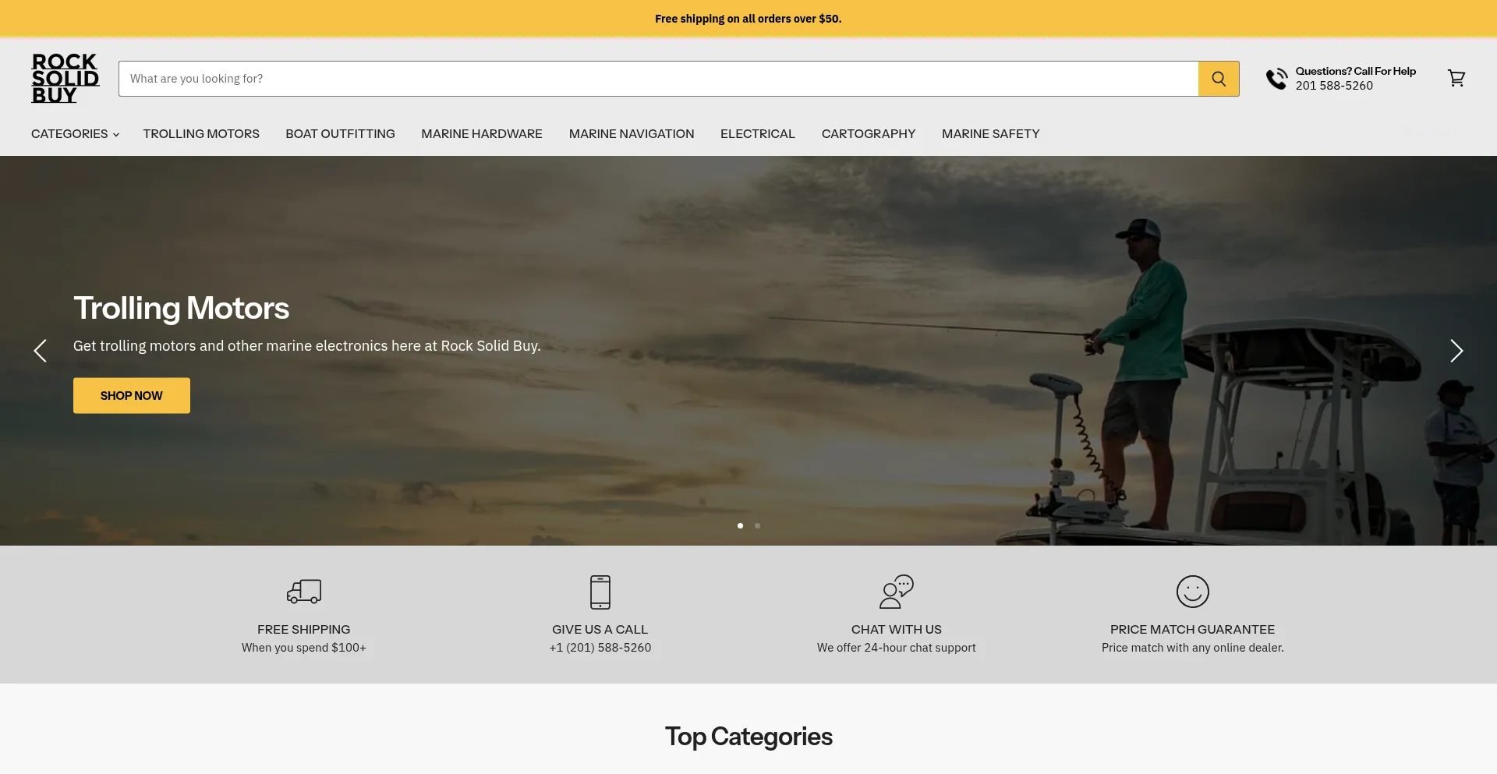Open Boat Outfitting menu item

(x=340, y=134)
